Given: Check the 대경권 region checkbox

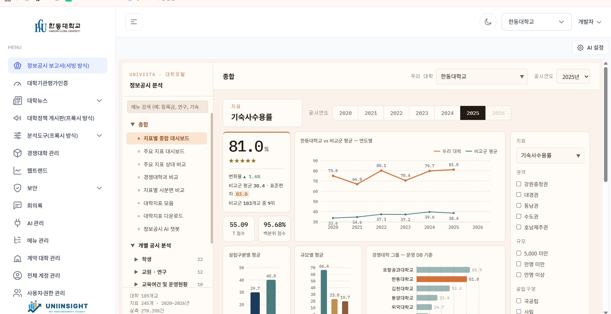Looking at the screenshot, I should click(519, 195).
